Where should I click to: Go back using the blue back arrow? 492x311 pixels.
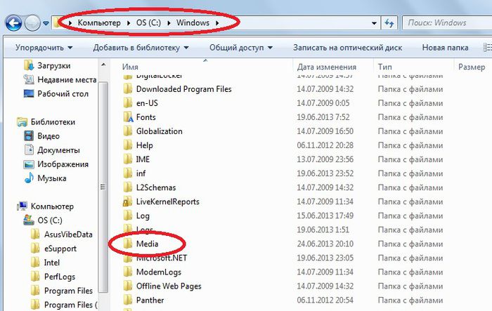coord(13,23)
